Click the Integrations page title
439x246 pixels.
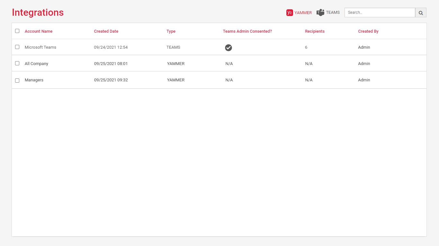click(x=38, y=12)
